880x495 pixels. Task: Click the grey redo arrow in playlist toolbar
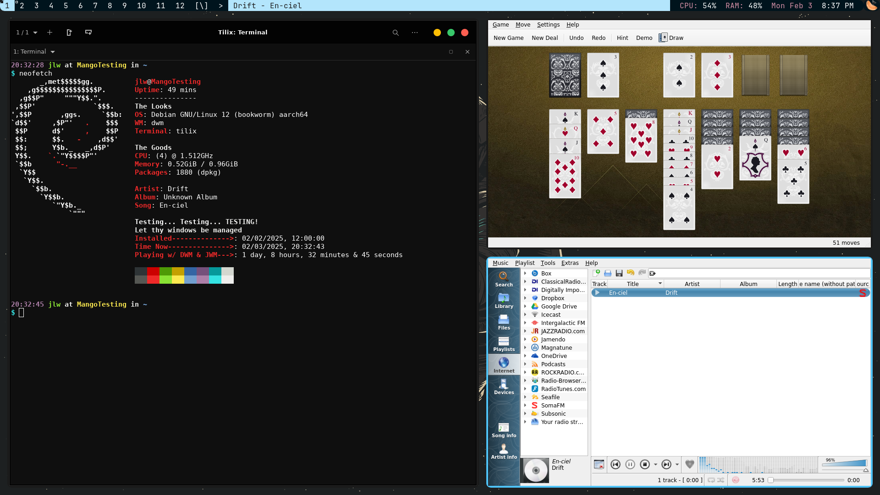click(x=642, y=273)
